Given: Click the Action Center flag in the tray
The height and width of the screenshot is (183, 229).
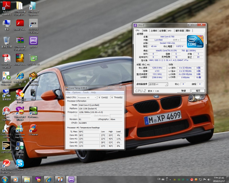Looking at the screenshot, I should 205,179.
